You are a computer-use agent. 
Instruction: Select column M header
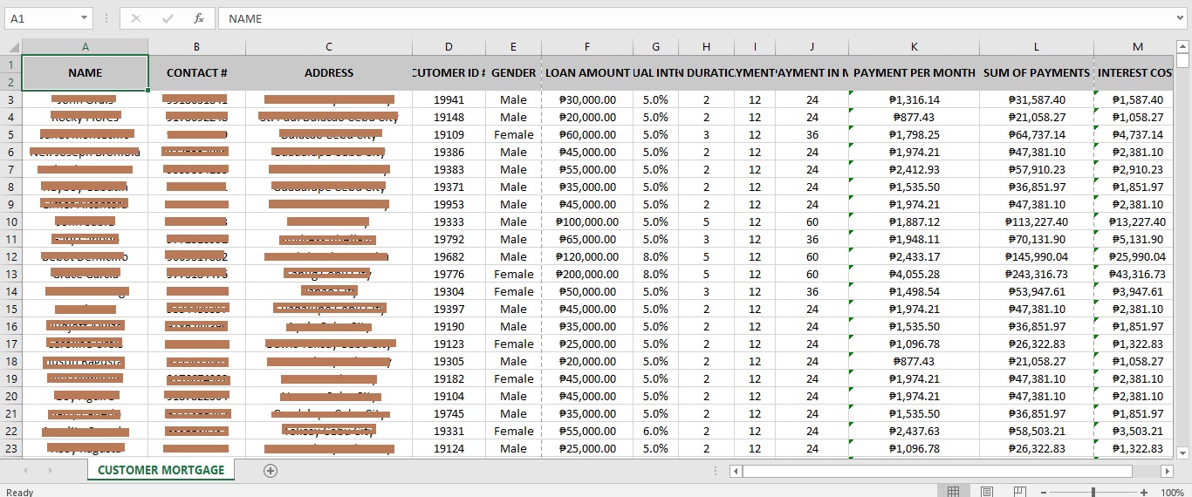tap(1138, 47)
